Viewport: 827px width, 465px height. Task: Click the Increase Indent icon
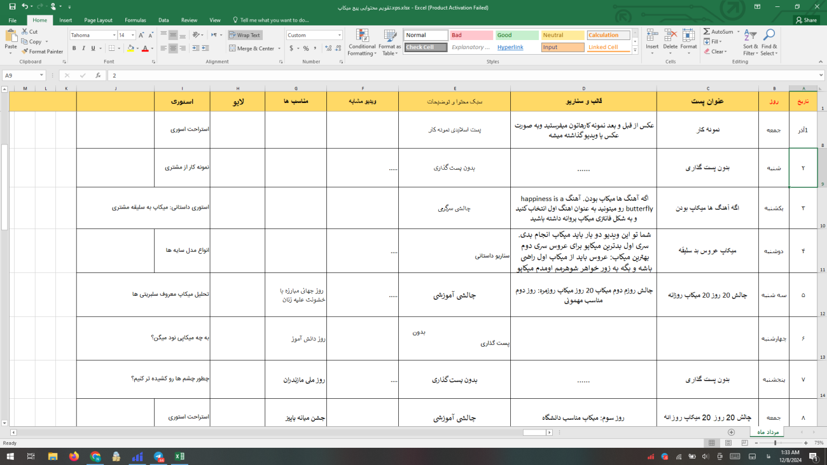(x=205, y=48)
